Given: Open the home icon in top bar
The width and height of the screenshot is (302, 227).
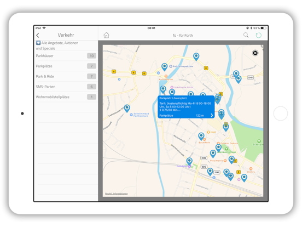Looking at the screenshot, I should [106, 35].
